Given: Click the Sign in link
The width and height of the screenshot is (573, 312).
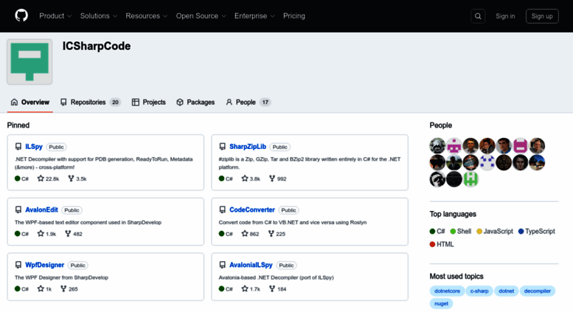Looking at the screenshot, I should point(505,16).
